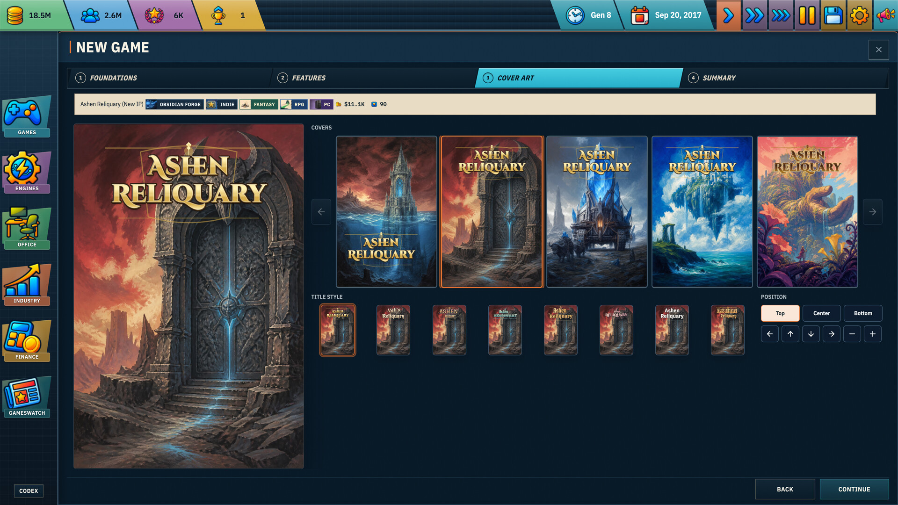Show previous covers with left arrow
The width and height of the screenshot is (898, 505).
click(321, 212)
